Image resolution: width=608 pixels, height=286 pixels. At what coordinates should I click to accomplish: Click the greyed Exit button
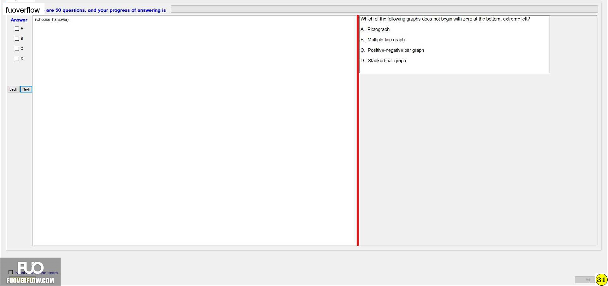point(585,280)
